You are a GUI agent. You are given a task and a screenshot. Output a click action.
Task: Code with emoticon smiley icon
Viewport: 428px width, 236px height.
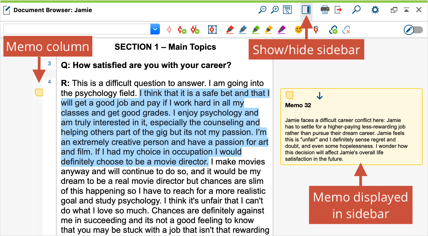click(x=298, y=30)
